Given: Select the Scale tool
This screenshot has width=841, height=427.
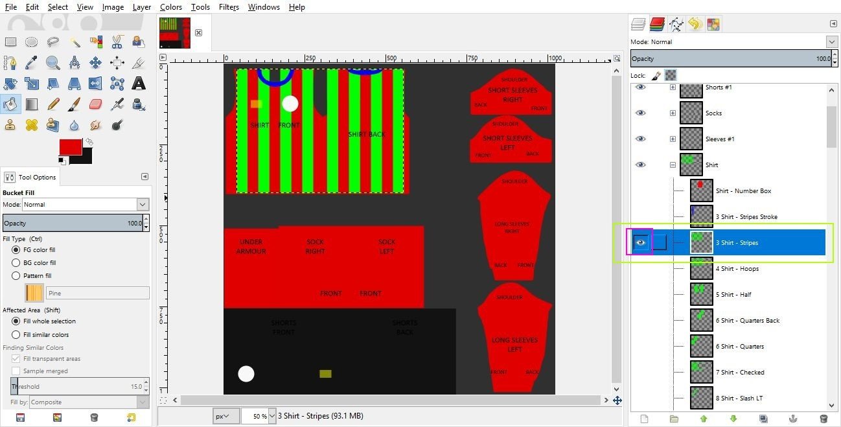Looking at the screenshot, I should [31, 84].
